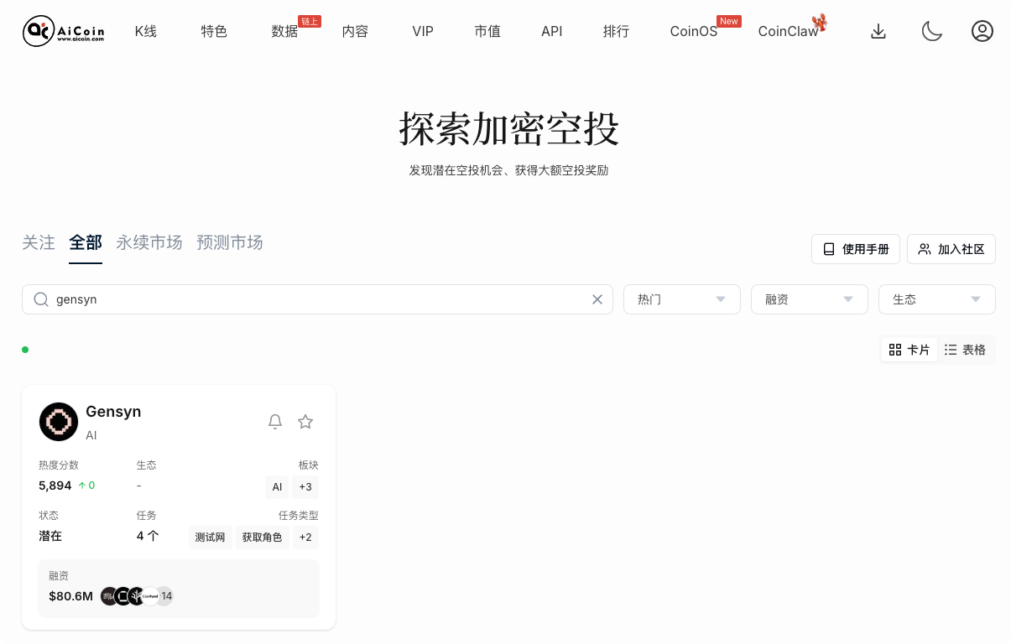
Task: Clear the gensyn search with the X icon
Action: 597,299
